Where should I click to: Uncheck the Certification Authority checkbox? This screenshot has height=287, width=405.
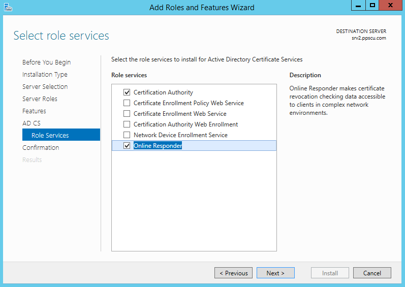127,92
